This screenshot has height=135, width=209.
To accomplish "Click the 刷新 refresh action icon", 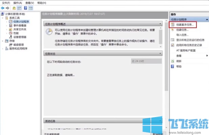I will point(173,61).
